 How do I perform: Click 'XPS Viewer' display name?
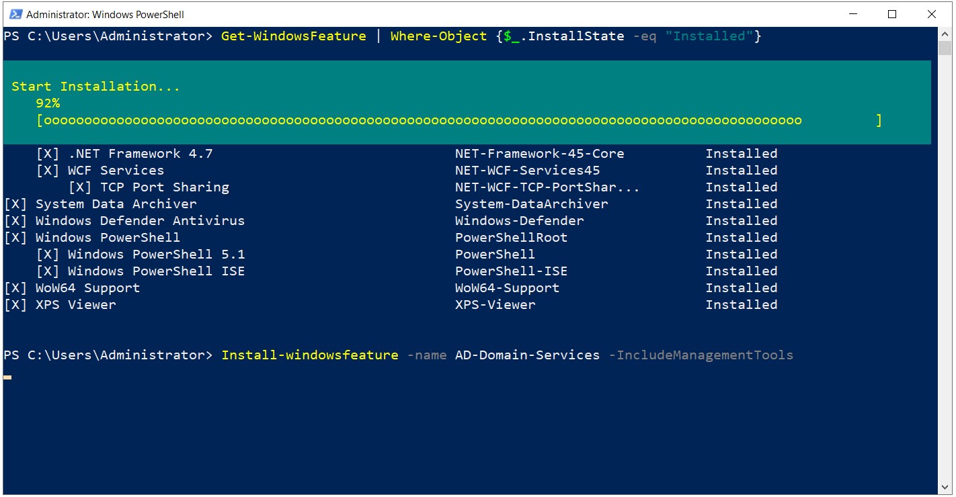(75, 305)
